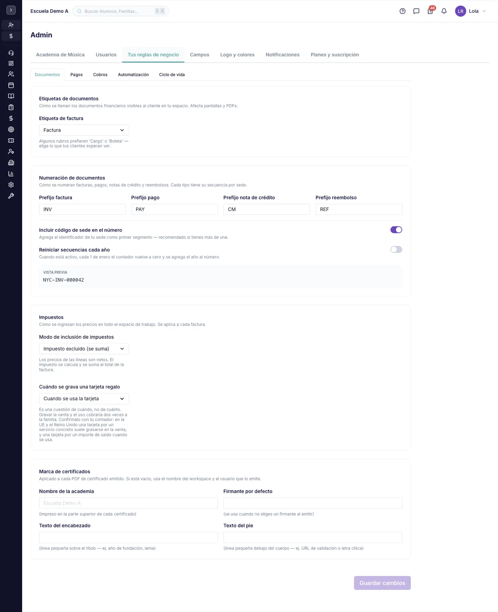Click the 'Prefijo reembolso' field containing REF

tap(359, 209)
